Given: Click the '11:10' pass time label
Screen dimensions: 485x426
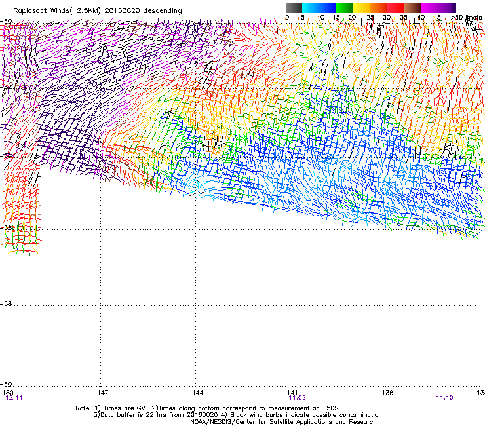Looking at the screenshot, I should coord(444,398).
